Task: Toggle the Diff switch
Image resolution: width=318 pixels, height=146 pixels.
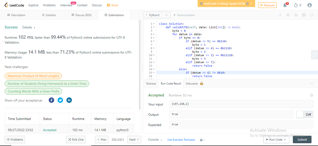Action: tap(305, 114)
